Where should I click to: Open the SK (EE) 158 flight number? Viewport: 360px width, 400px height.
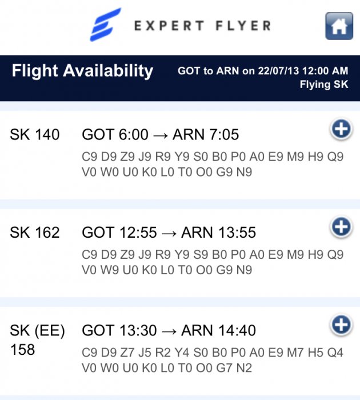[37, 339]
